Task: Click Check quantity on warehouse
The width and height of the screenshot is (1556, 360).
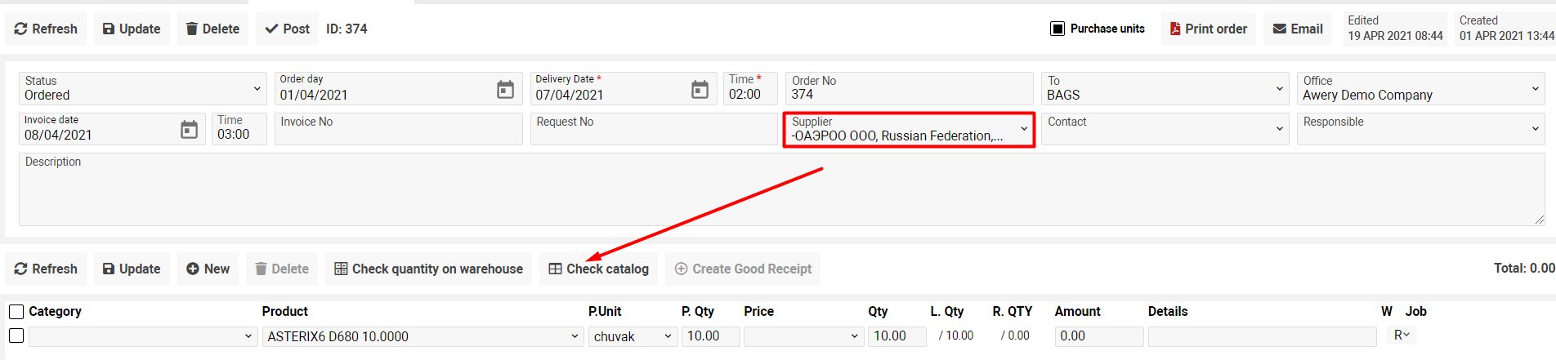Action: [x=428, y=269]
